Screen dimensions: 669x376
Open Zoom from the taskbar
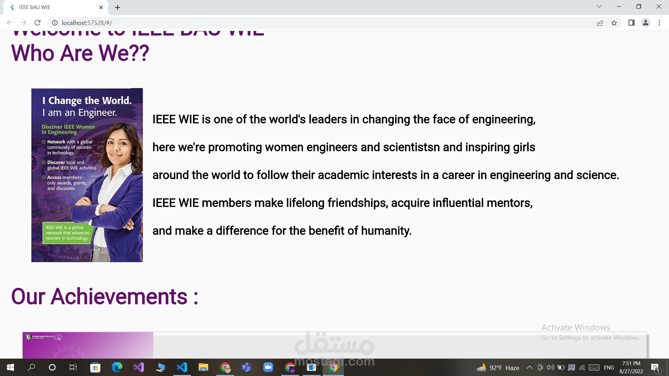pyautogui.click(x=268, y=367)
